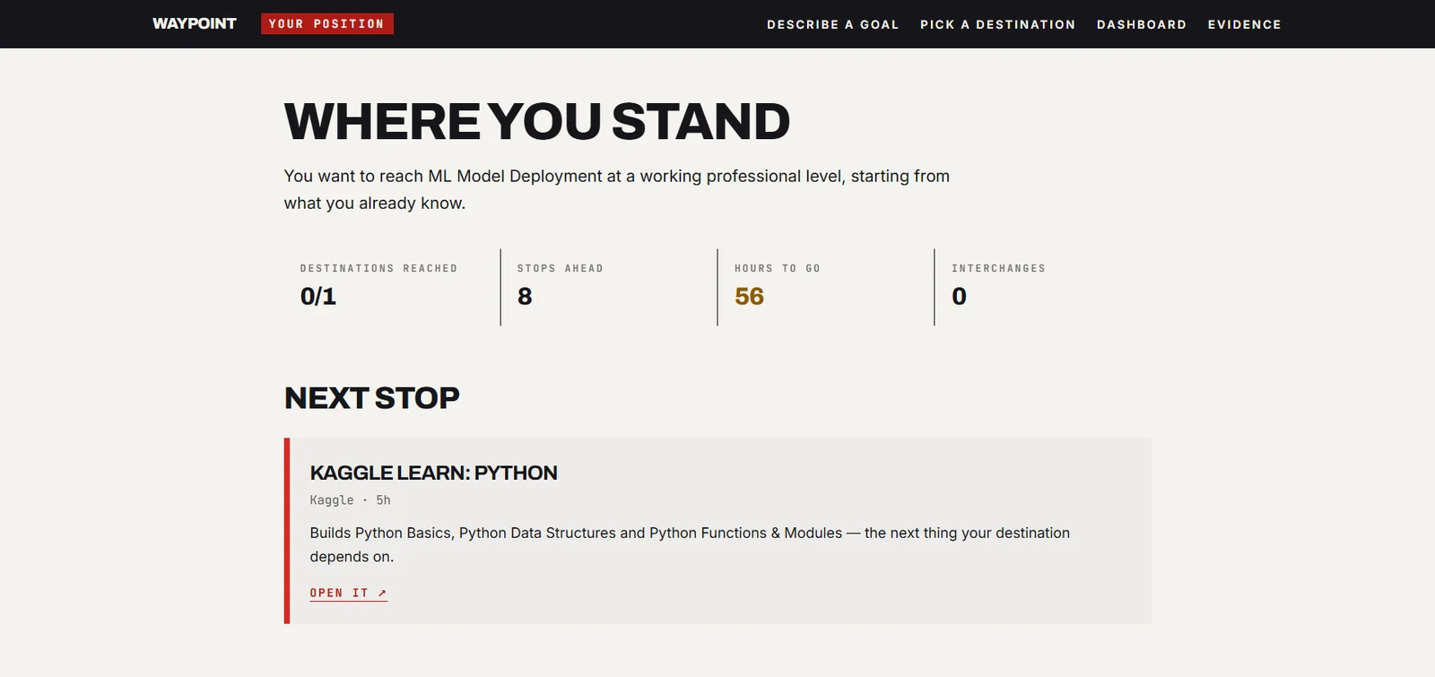Click the arrow icon beside Open It
The width and height of the screenshot is (1435, 677).
coord(382,593)
